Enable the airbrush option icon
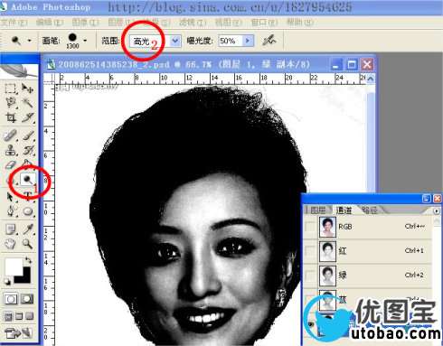The height and width of the screenshot is (346, 443). click(269, 40)
